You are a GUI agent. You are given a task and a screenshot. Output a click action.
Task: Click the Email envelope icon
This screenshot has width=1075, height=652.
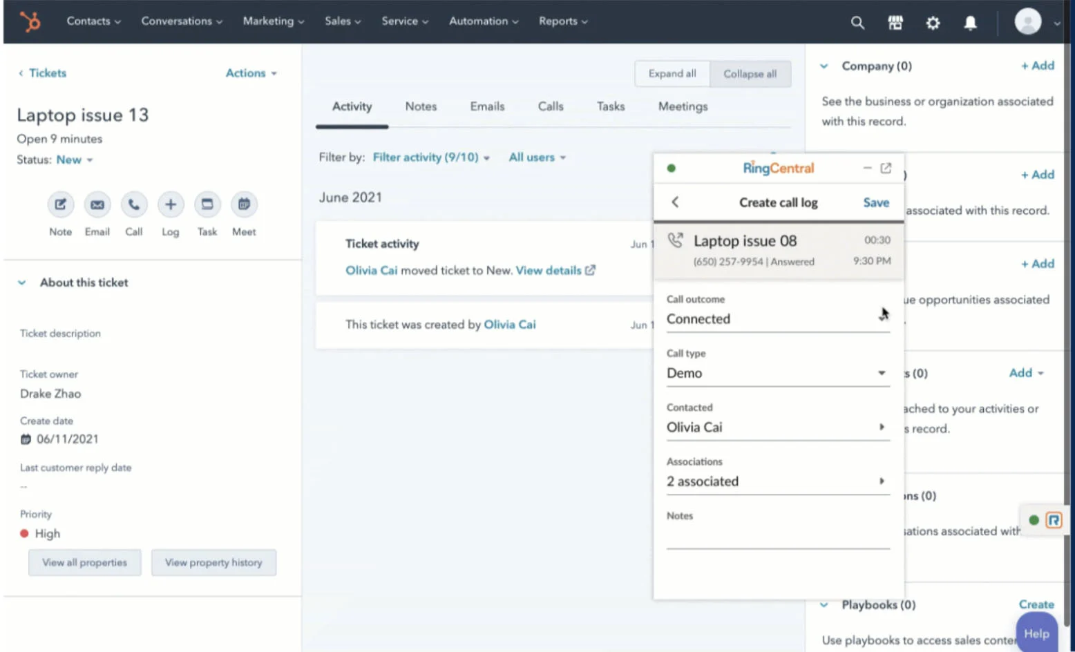pos(97,204)
